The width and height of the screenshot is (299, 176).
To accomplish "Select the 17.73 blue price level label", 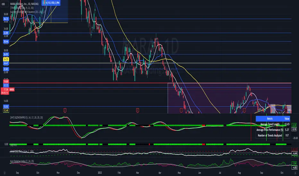I will [6, 86].
